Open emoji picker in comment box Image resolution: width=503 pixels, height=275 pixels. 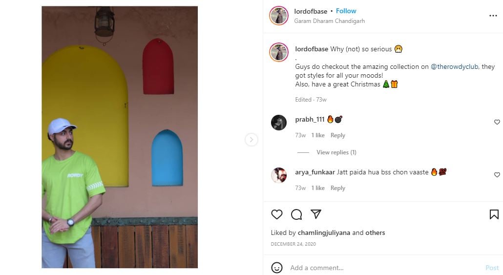click(x=277, y=268)
